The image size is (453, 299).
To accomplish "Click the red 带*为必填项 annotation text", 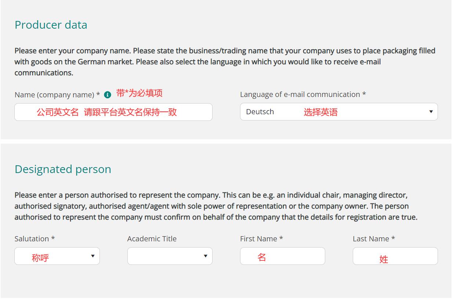I will point(139,93).
